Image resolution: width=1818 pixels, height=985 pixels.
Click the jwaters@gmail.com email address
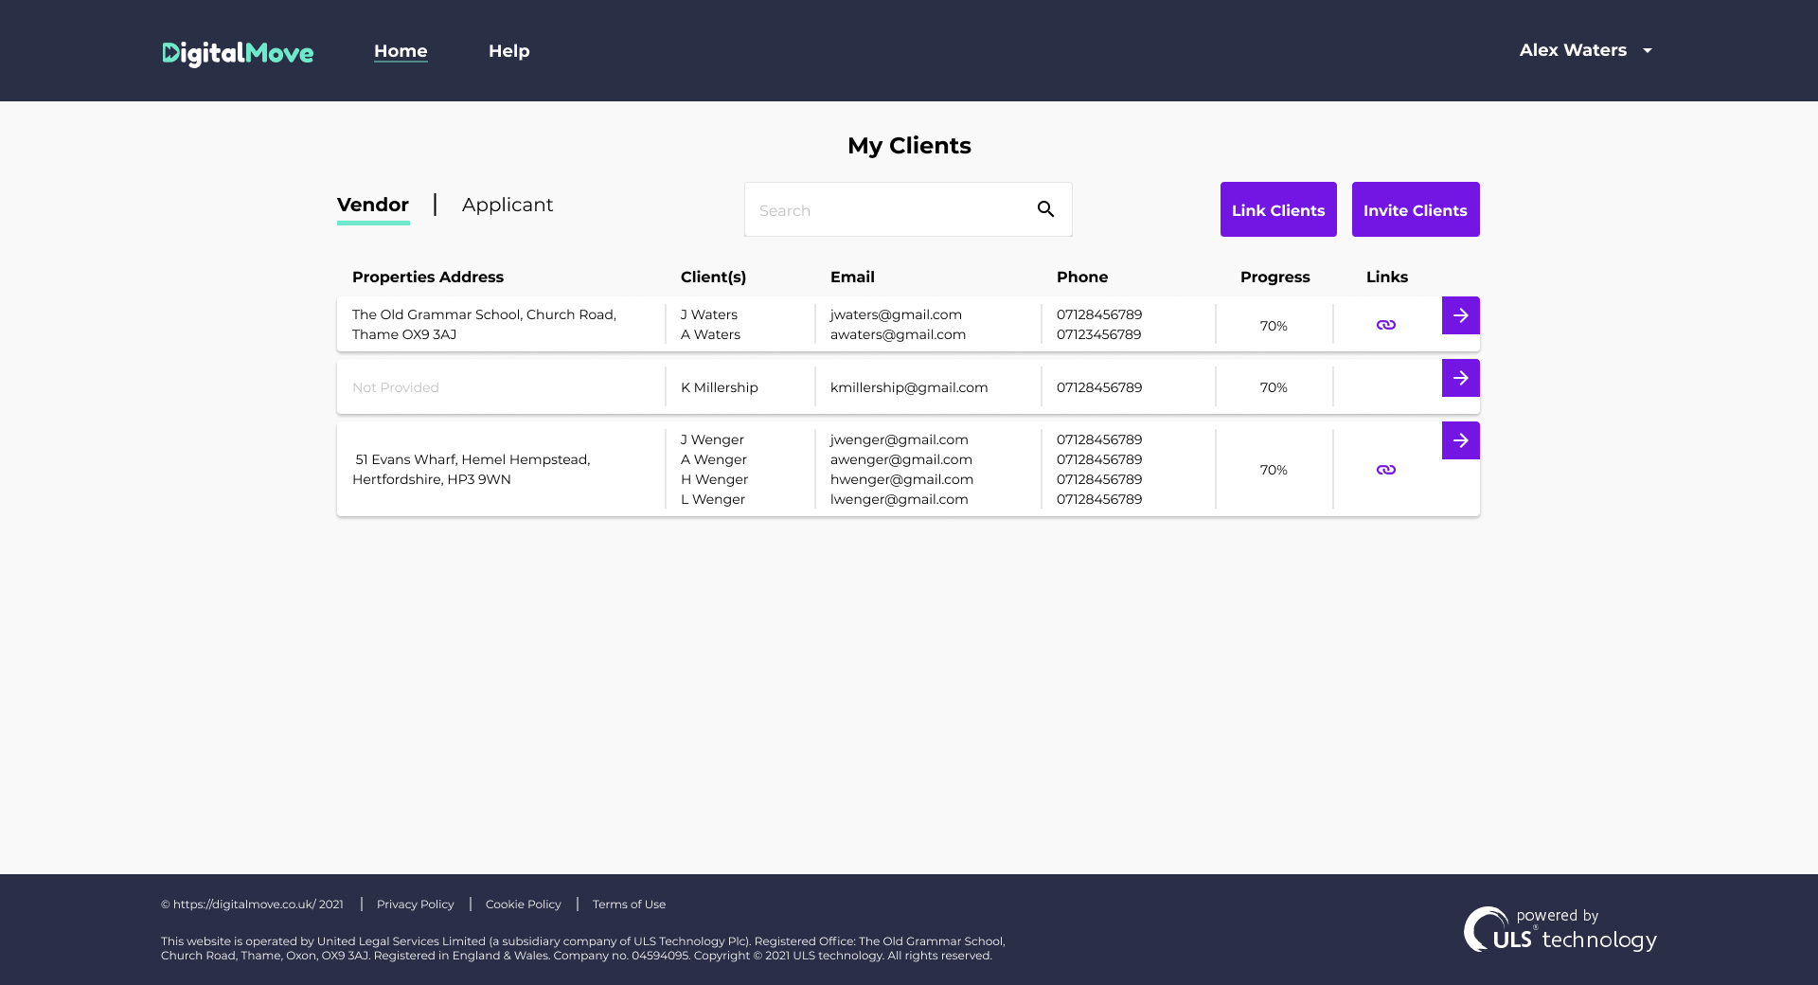coord(896,314)
